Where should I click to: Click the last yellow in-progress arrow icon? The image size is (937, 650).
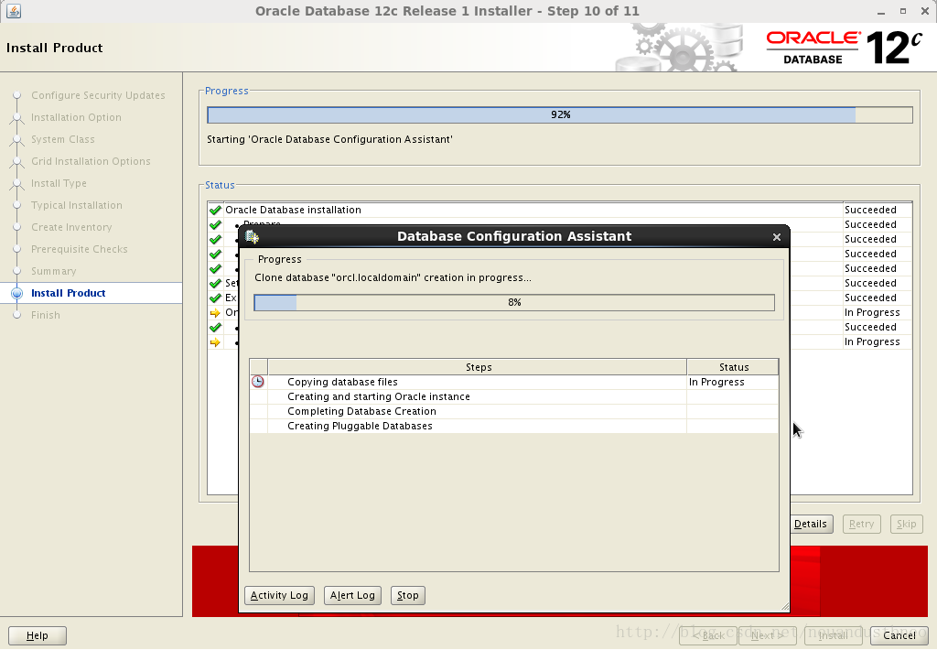(215, 342)
